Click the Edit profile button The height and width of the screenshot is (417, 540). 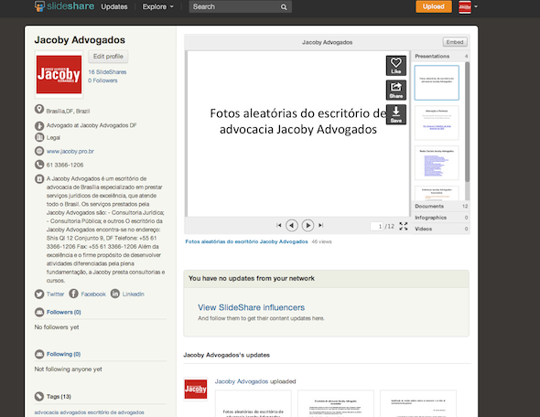(108, 57)
